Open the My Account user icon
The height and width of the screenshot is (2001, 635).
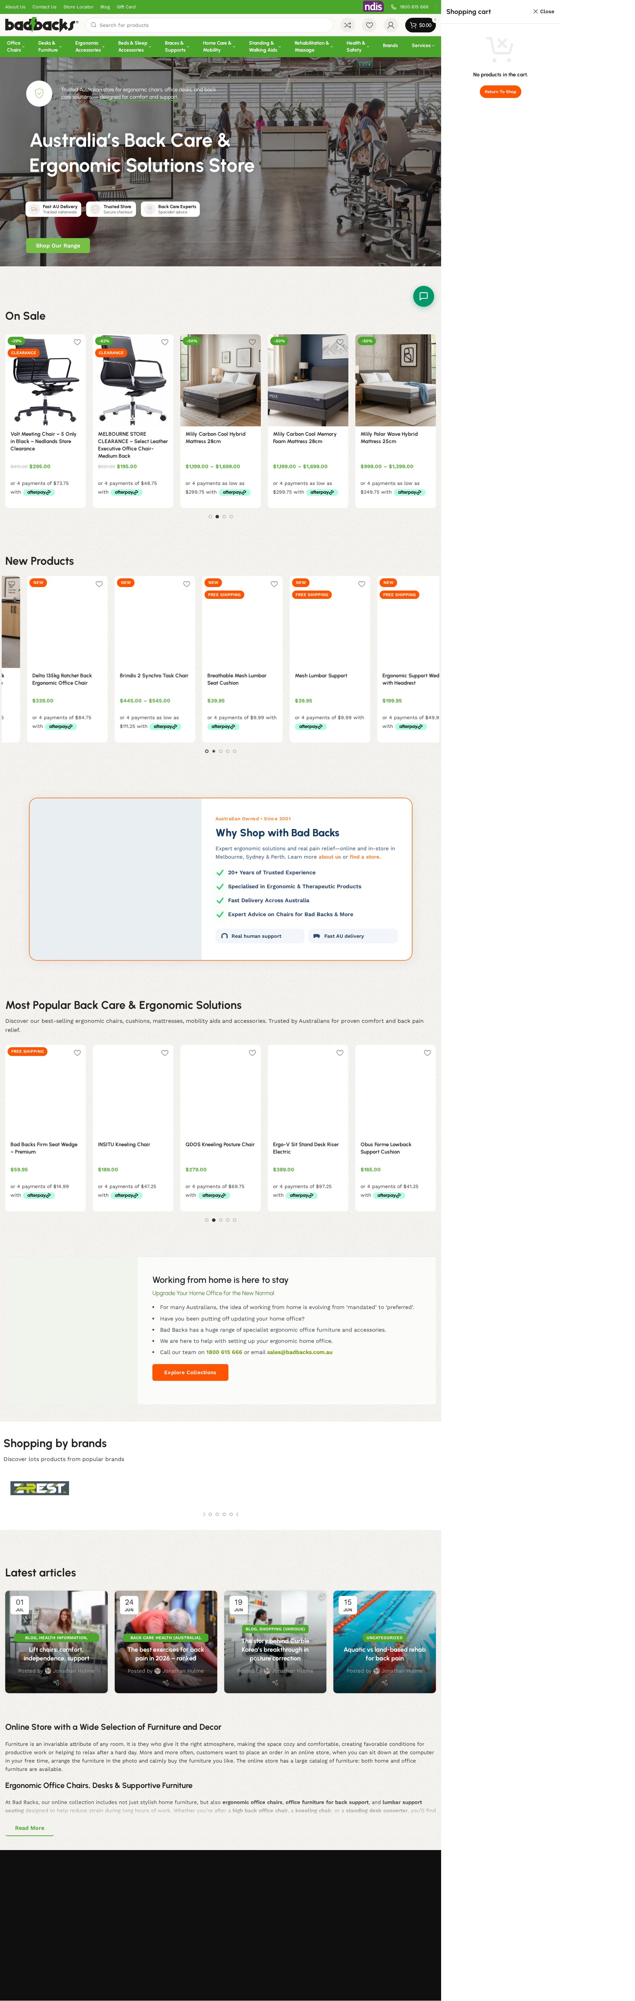coord(391,25)
